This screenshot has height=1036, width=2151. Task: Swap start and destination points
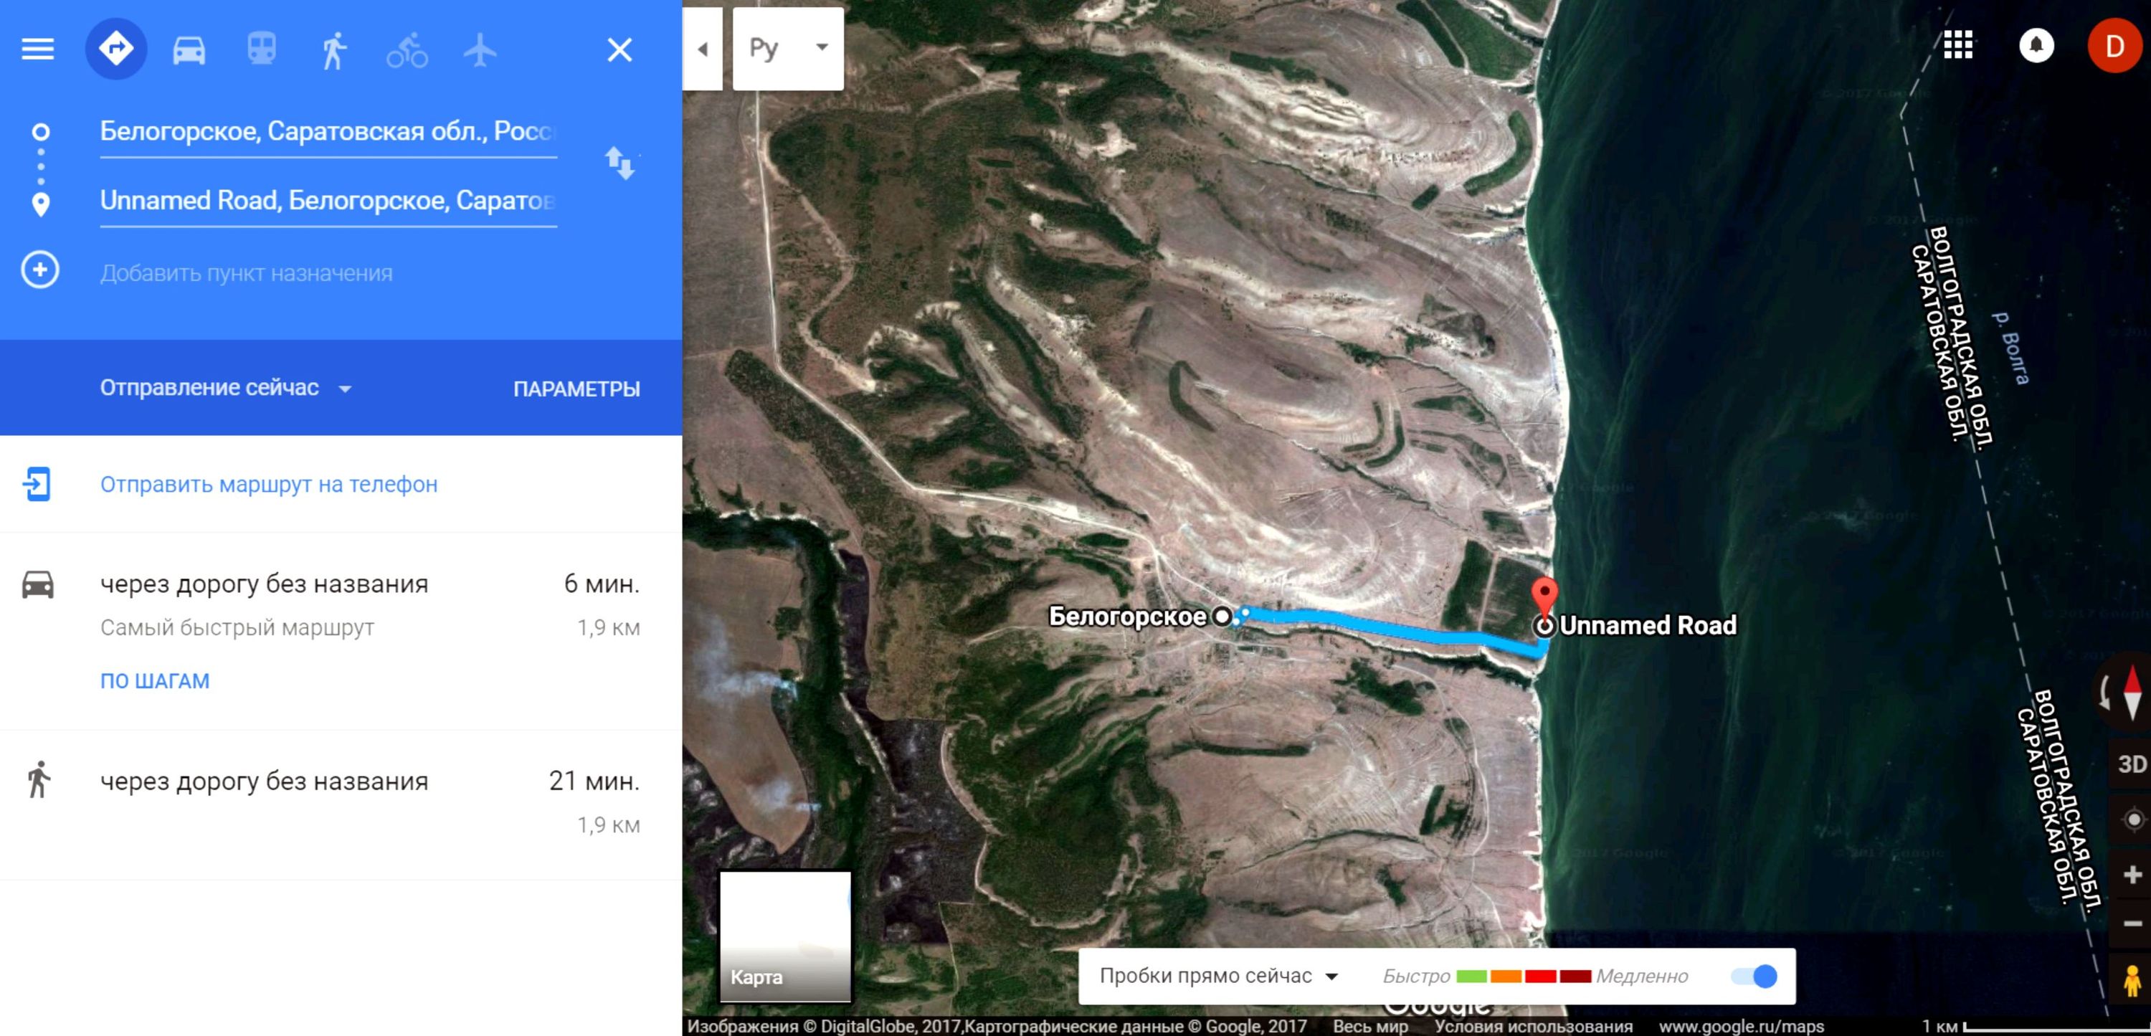[619, 162]
